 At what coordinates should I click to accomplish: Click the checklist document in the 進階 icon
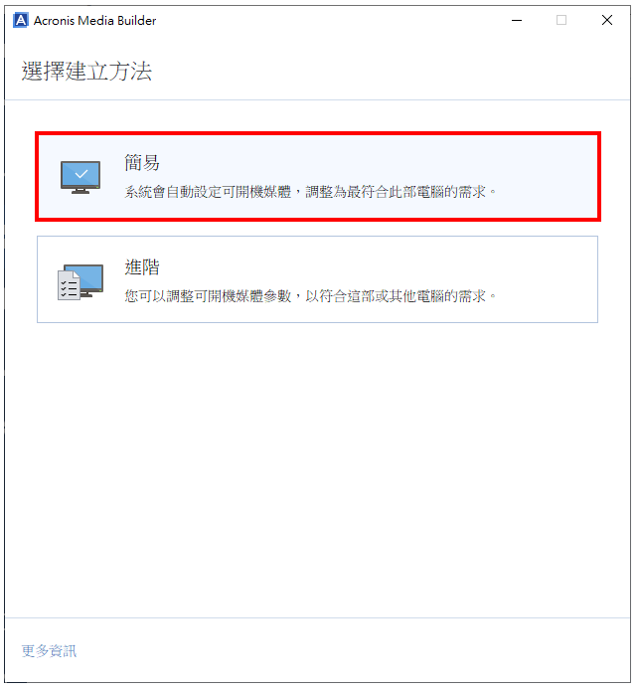(69, 285)
